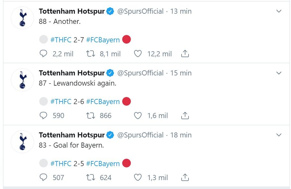Click the share icon on the bottom tweet
Viewport: 291px width, 189px height.
pos(184,178)
